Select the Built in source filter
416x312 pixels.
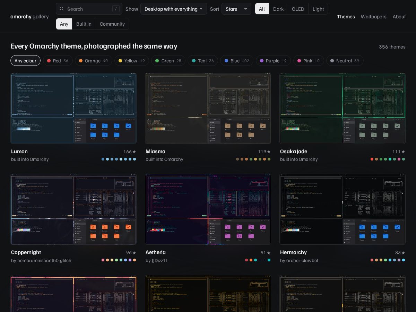(x=84, y=24)
